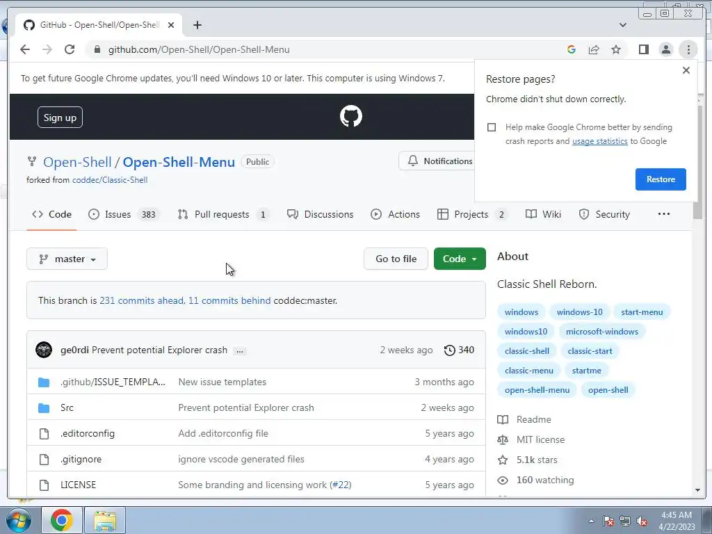712x534 pixels.
Task: Open the Wiki tab
Action: [543, 214]
